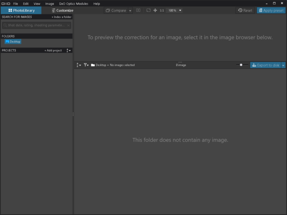Open the DxO Optics Modules menu
The image size is (287, 215).
[x=74, y=3]
